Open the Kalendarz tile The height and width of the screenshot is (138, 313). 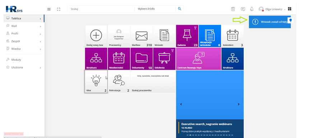[x=233, y=36]
